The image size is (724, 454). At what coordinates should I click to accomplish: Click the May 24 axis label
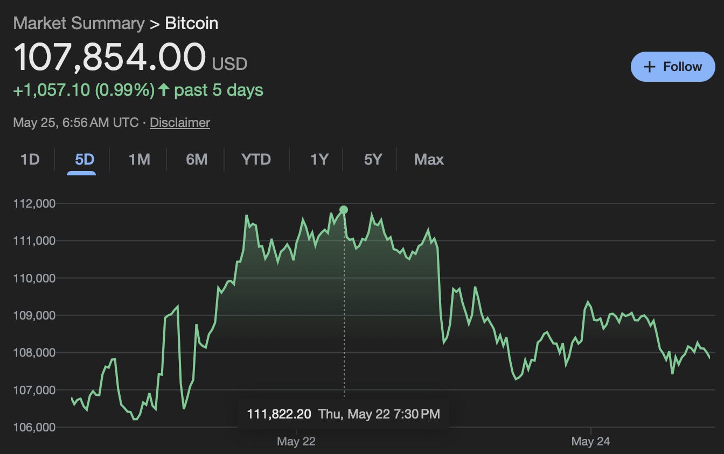590,442
